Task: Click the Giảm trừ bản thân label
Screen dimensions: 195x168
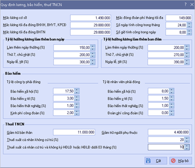Action: (19, 132)
